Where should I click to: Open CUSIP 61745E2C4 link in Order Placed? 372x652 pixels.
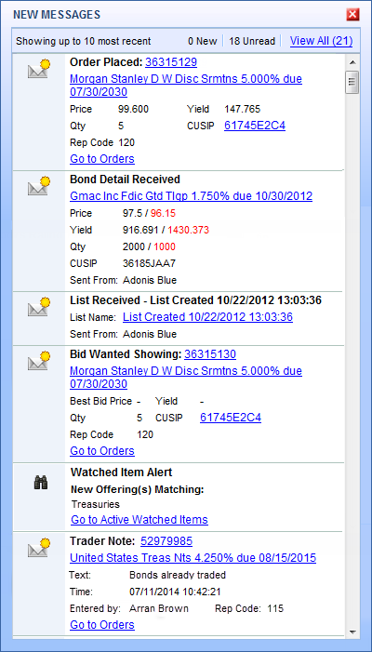[x=255, y=126]
